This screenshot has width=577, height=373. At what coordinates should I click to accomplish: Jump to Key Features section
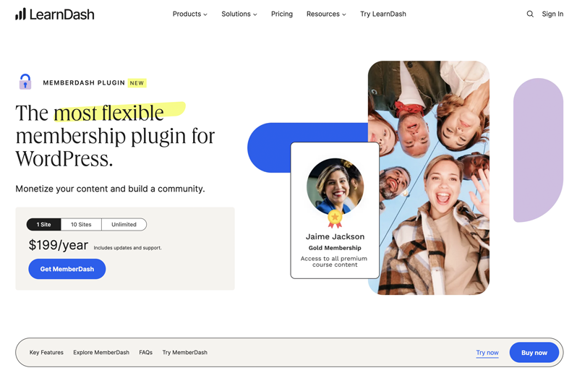(x=46, y=353)
